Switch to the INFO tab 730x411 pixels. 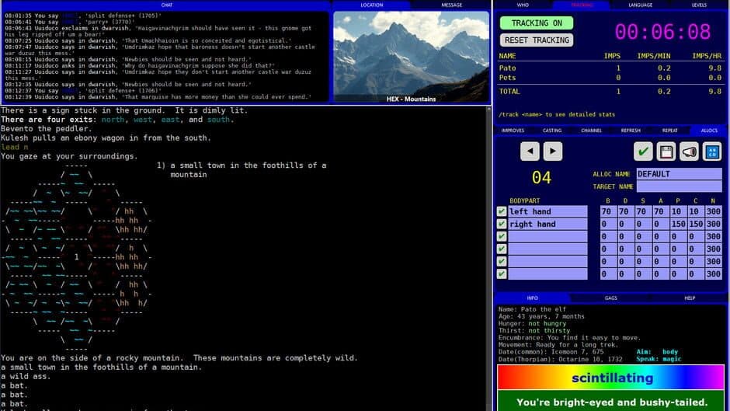pos(532,298)
